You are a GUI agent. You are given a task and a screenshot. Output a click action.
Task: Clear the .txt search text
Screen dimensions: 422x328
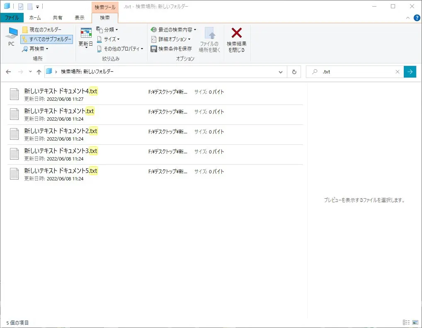pyautogui.click(x=398, y=71)
